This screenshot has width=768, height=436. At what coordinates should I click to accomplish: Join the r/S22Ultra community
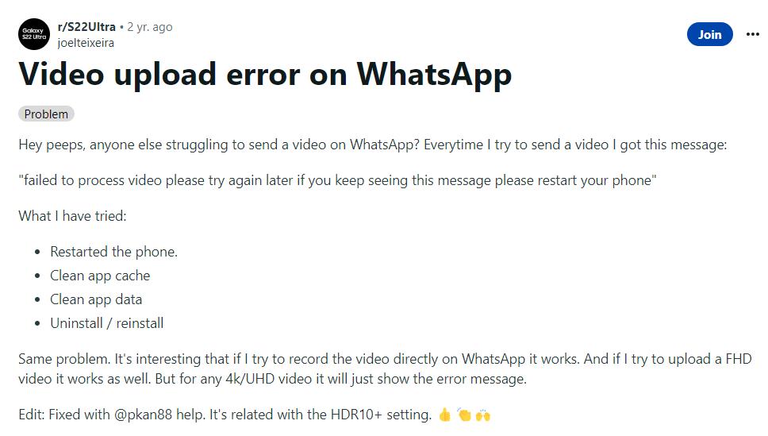pyautogui.click(x=710, y=34)
